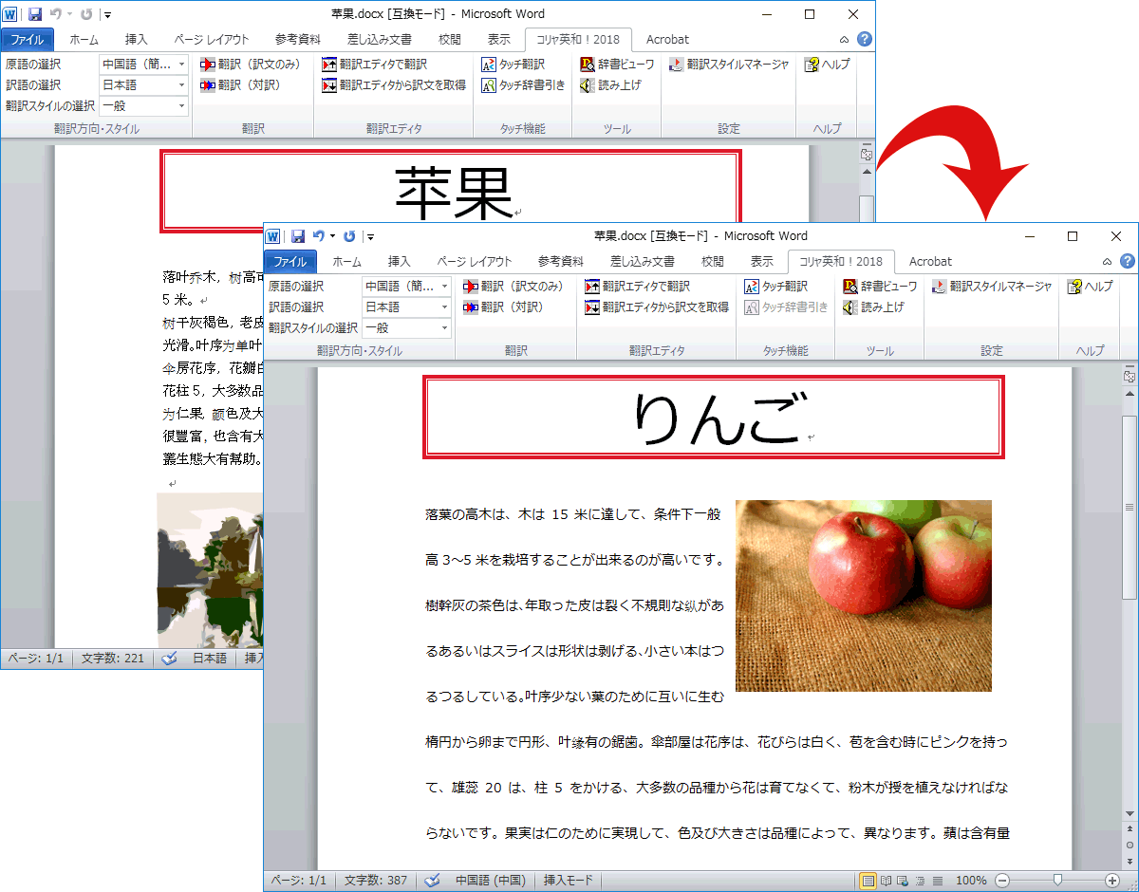The width and height of the screenshot is (1139, 892).
Task: Click zoom out minus button, front window
Action: pos(1002,881)
